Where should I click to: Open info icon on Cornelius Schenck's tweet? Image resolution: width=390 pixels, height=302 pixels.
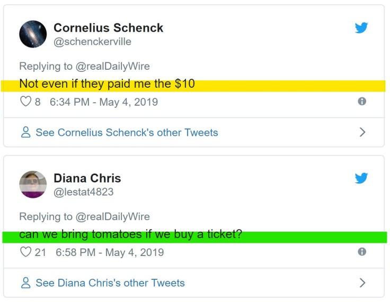[x=362, y=101]
